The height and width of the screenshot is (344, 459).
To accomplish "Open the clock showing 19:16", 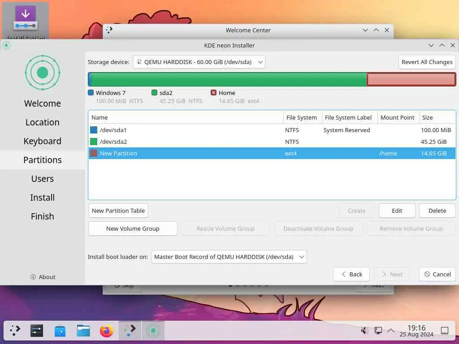I will 416,331.
